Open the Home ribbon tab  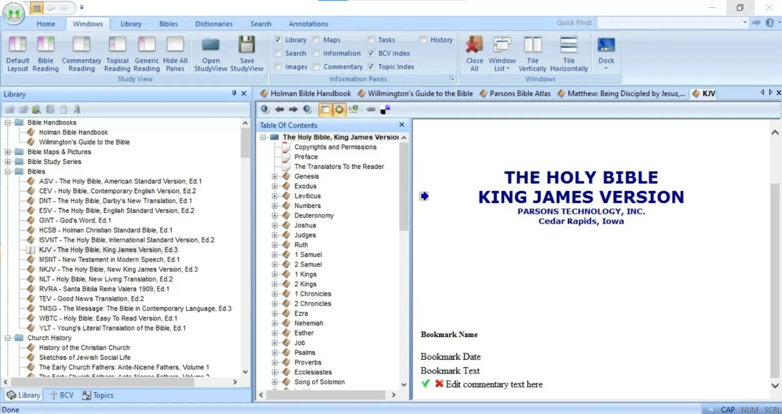[x=46, y=23]
